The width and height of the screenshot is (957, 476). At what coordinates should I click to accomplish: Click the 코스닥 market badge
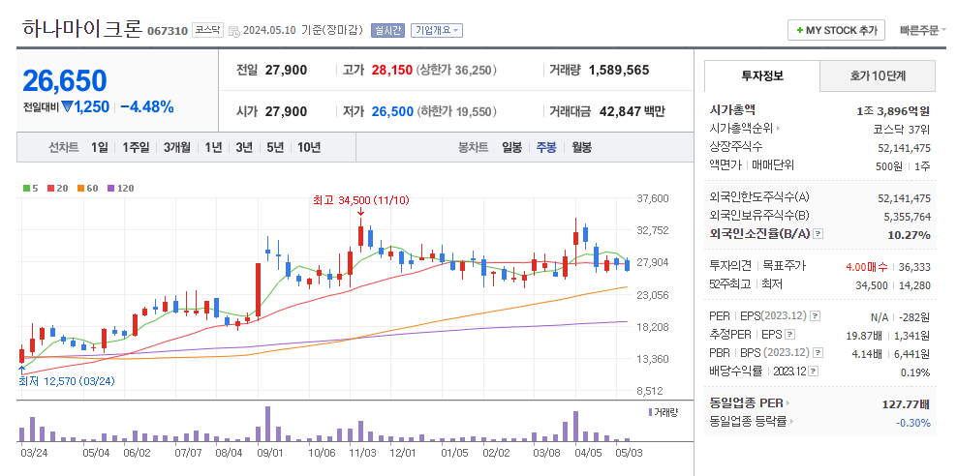tap(208, 29)
